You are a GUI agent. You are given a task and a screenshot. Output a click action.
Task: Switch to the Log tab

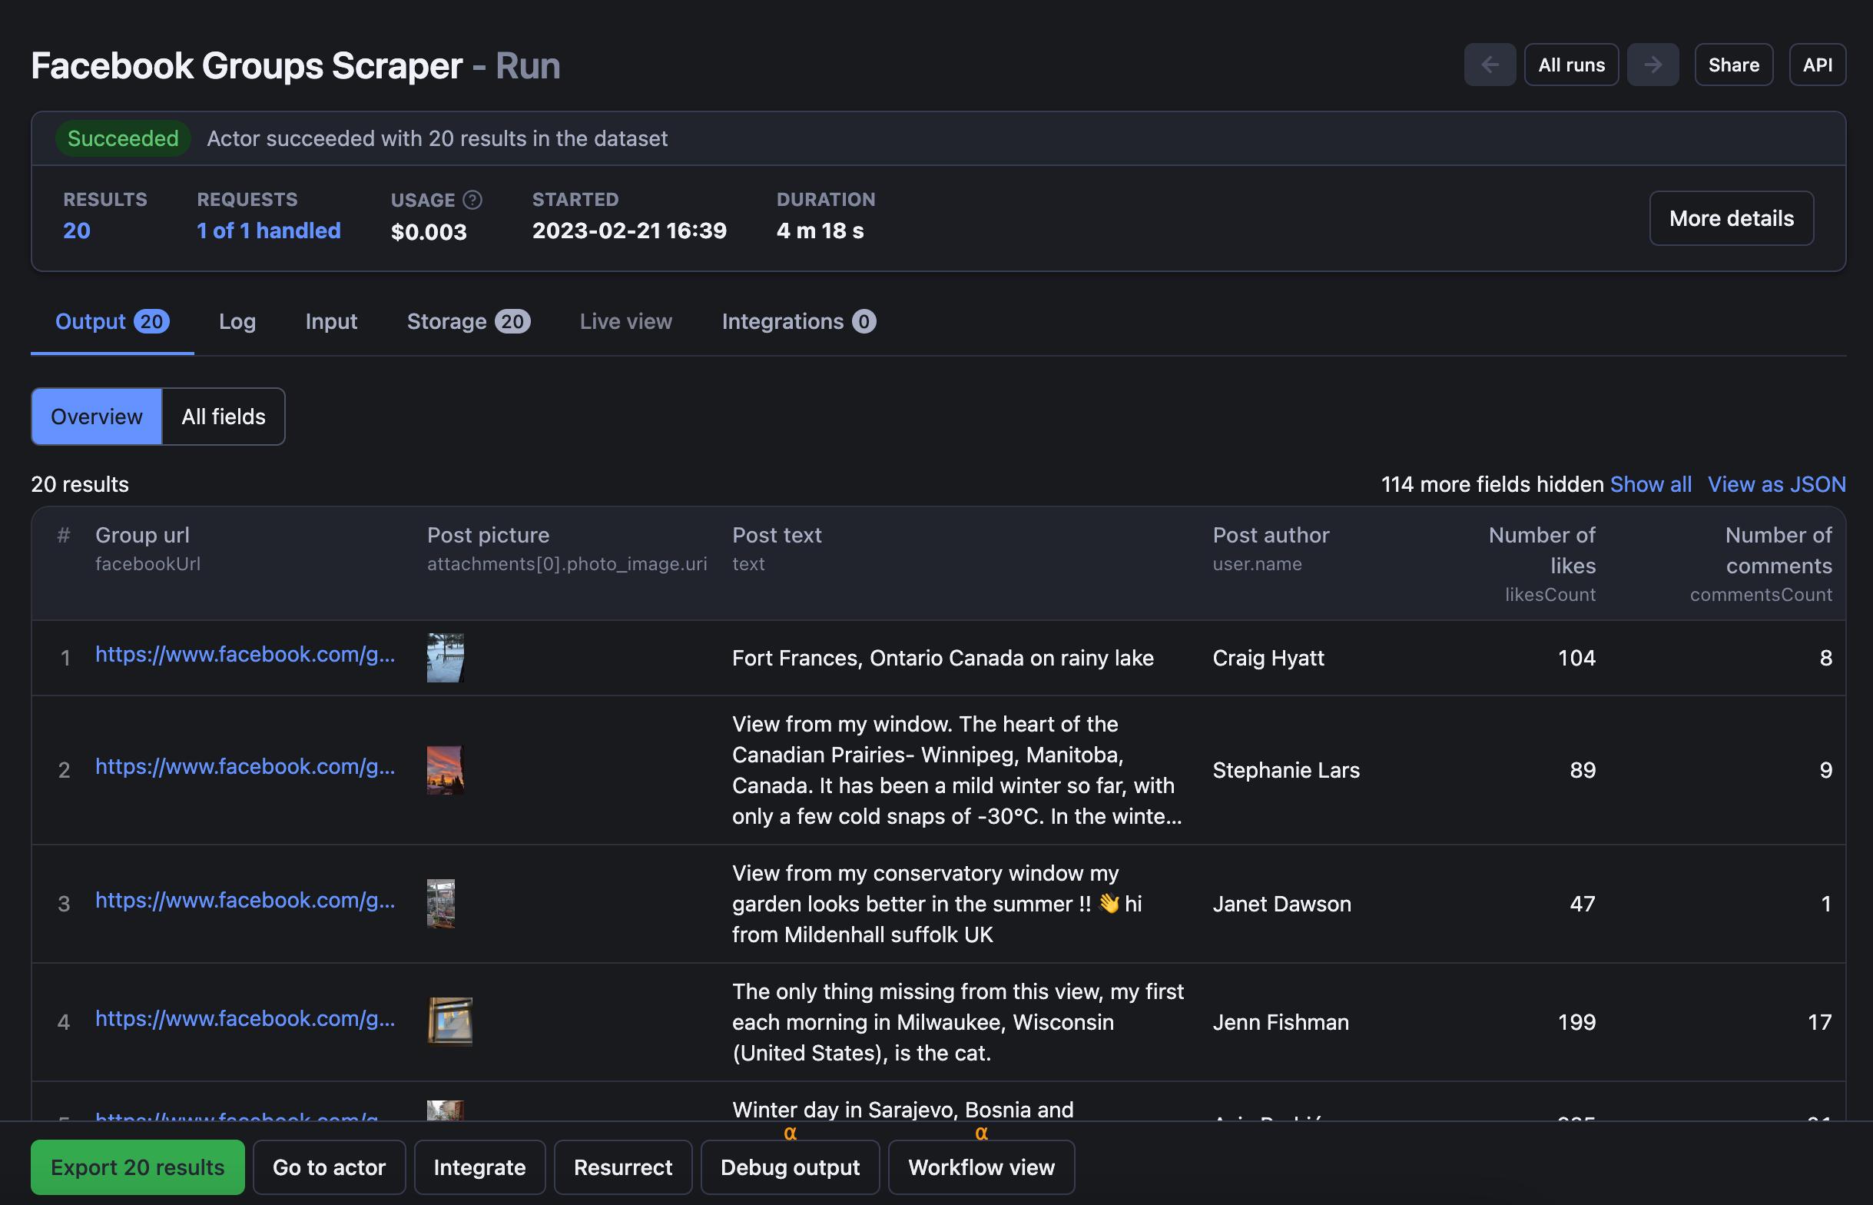tap(237, 321)
